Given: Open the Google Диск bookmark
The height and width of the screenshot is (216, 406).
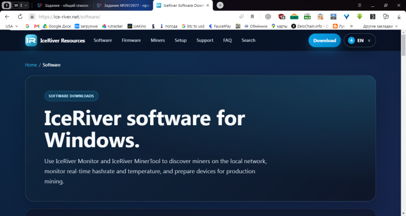Looking at the screenshot, I should point(57,26).
